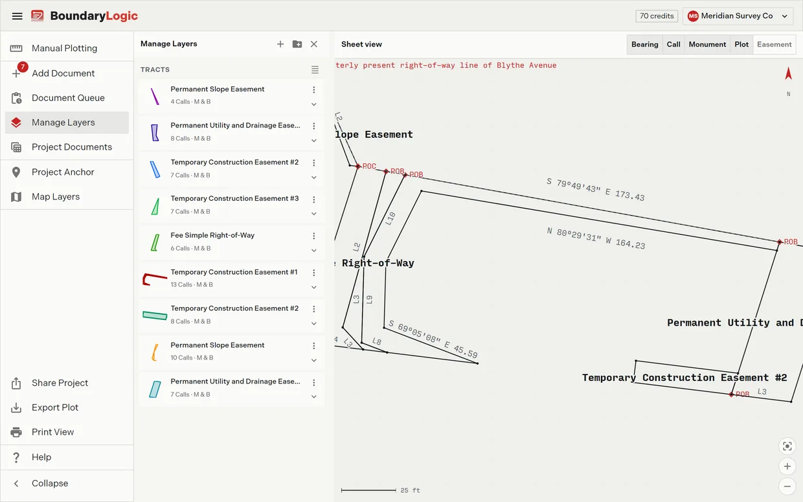
Task: Open more options for Temporary Construction Easement #3
Action: (x=314, y=200)
